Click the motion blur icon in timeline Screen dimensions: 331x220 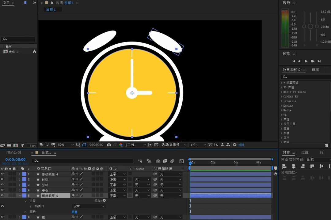coord(172,161)
